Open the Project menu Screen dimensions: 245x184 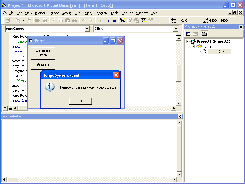point(40,13)
